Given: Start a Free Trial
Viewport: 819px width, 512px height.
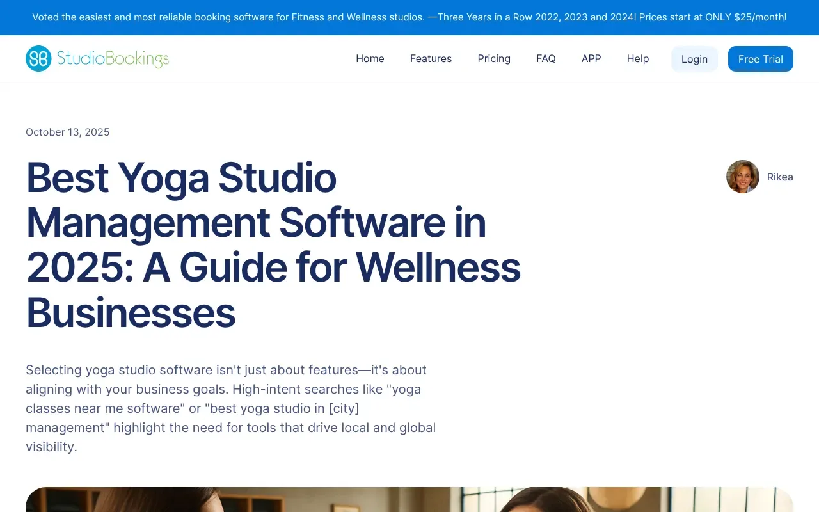Looking at the screenshot, I should tap(760, 59).
